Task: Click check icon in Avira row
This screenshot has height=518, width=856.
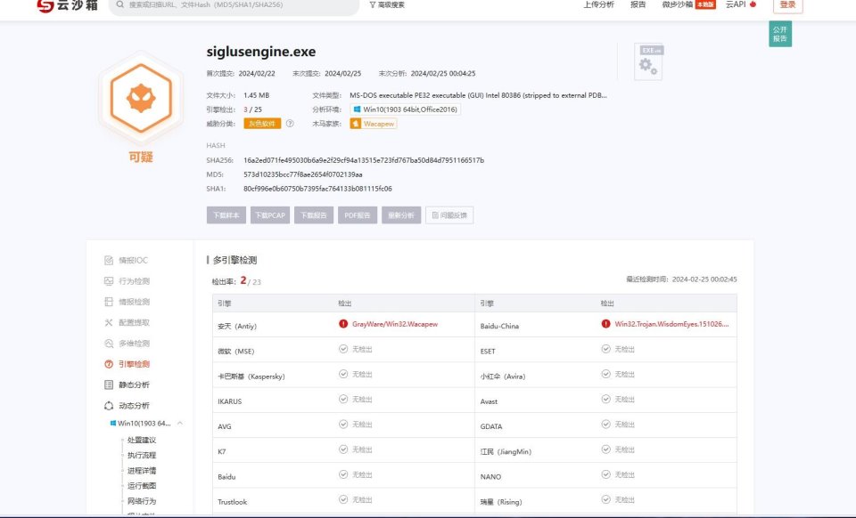Action: pos(606,374)
